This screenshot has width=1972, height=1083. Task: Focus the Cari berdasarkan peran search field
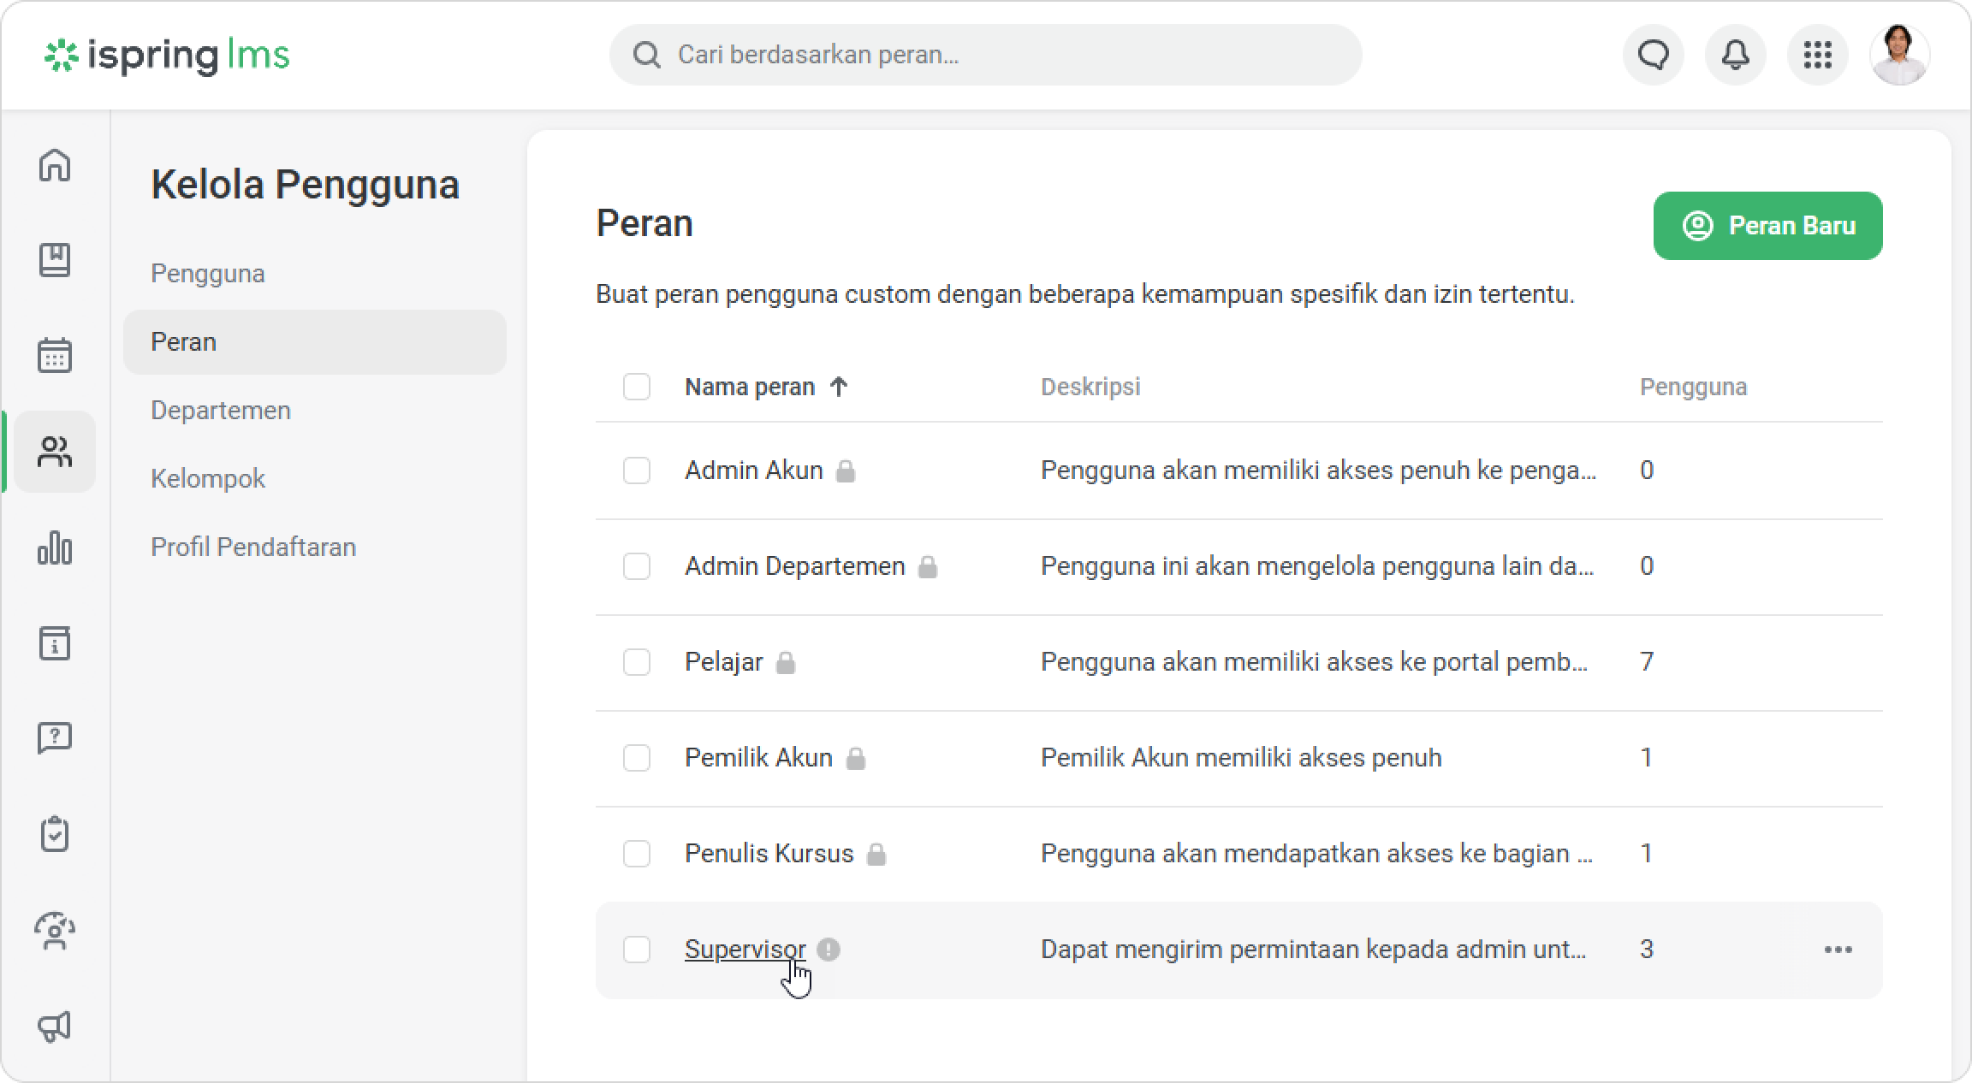click(984, 55)
